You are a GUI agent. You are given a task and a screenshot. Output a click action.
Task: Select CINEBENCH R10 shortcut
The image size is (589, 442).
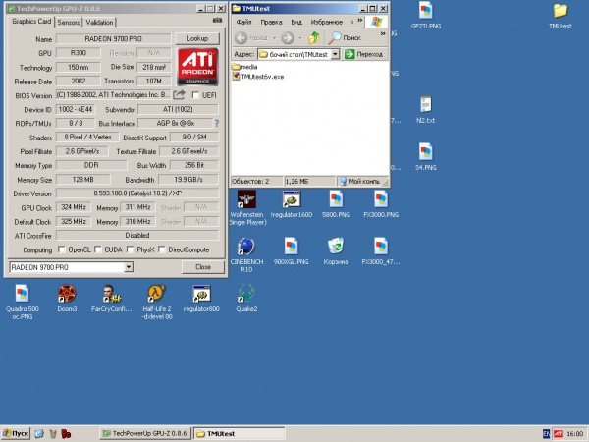[246, 254]
